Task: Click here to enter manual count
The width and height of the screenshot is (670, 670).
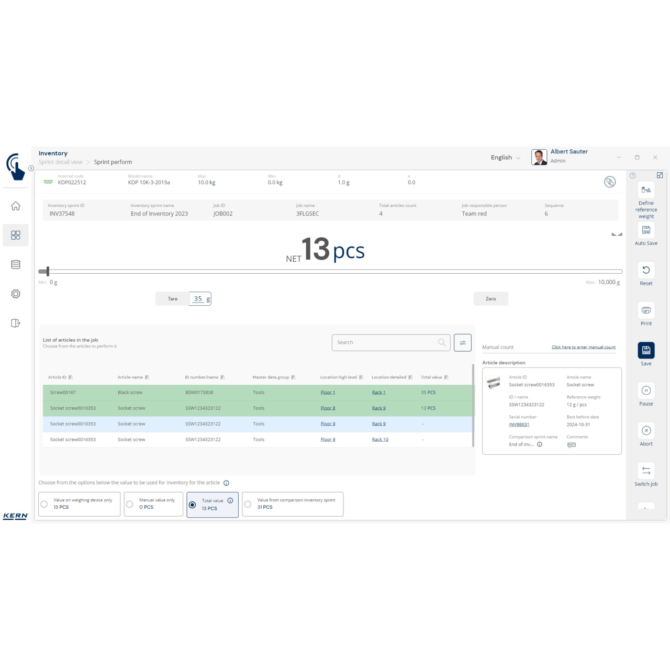Action: (x=583, y=347)
